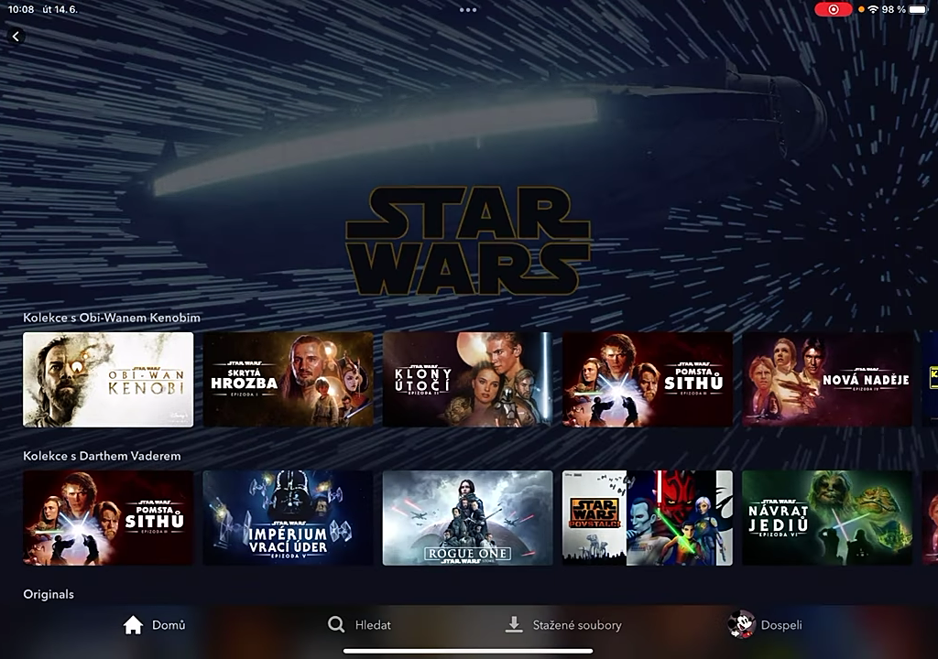The image size is (938, 659).
Task: Open downloads via the Stažené soubory arrow icon
Action: (x=512, y=624)
